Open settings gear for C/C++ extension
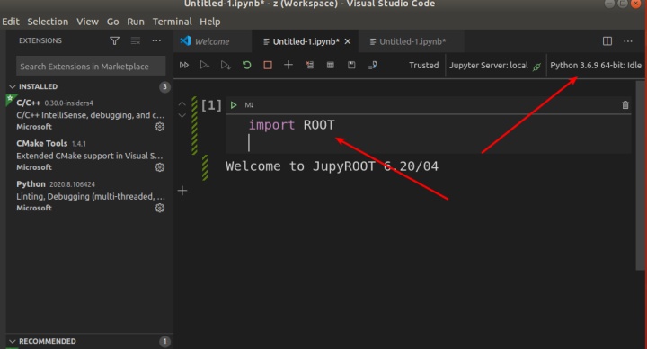The image size is (647, 349). (160, 127)
